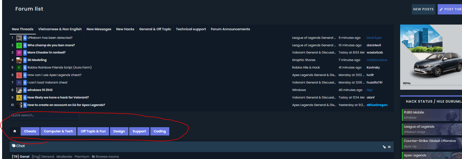Open user profile Kavinsky
This screenshot has height=159, width=462.
pyautogui.click(x=373, y=67)
